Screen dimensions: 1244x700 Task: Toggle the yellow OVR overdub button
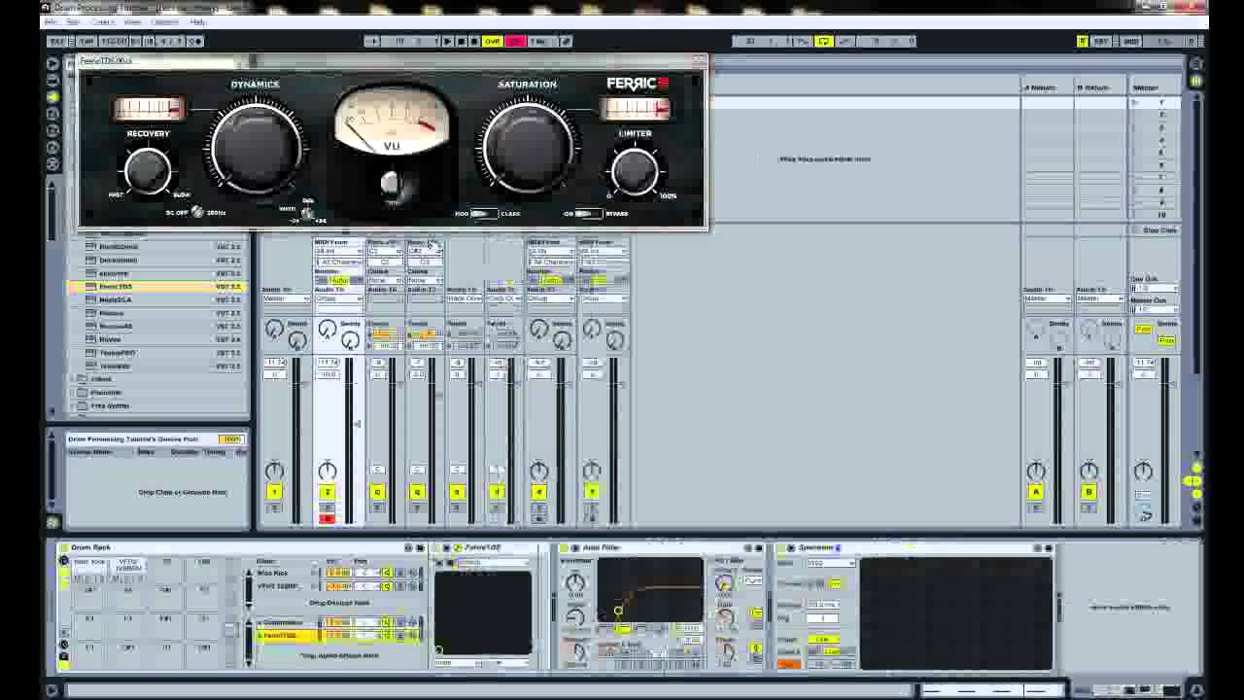(493, 41)
